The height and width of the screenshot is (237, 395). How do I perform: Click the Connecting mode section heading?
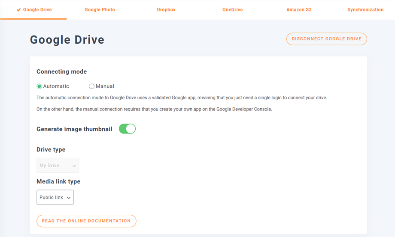(x=61, y=72)
